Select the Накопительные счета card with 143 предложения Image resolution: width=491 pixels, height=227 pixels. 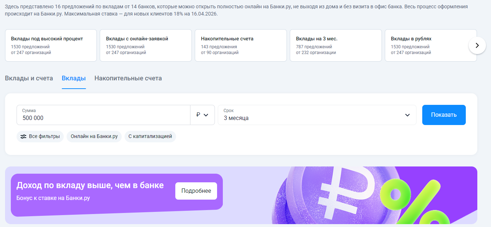click(241, 45)
